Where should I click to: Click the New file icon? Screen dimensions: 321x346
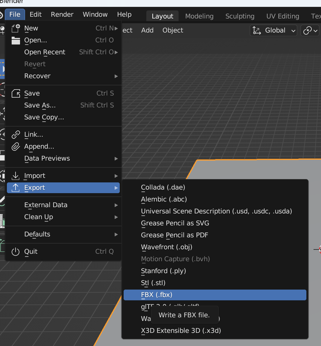pyautogui.click(x=16, y=28)
